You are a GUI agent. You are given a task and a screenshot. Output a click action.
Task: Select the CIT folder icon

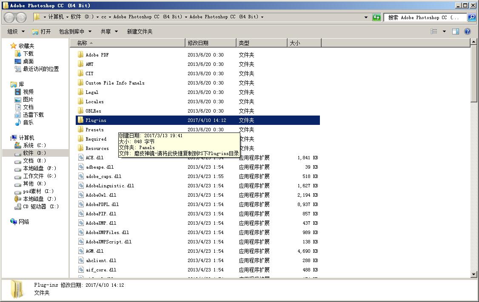[x=81, y=73]
